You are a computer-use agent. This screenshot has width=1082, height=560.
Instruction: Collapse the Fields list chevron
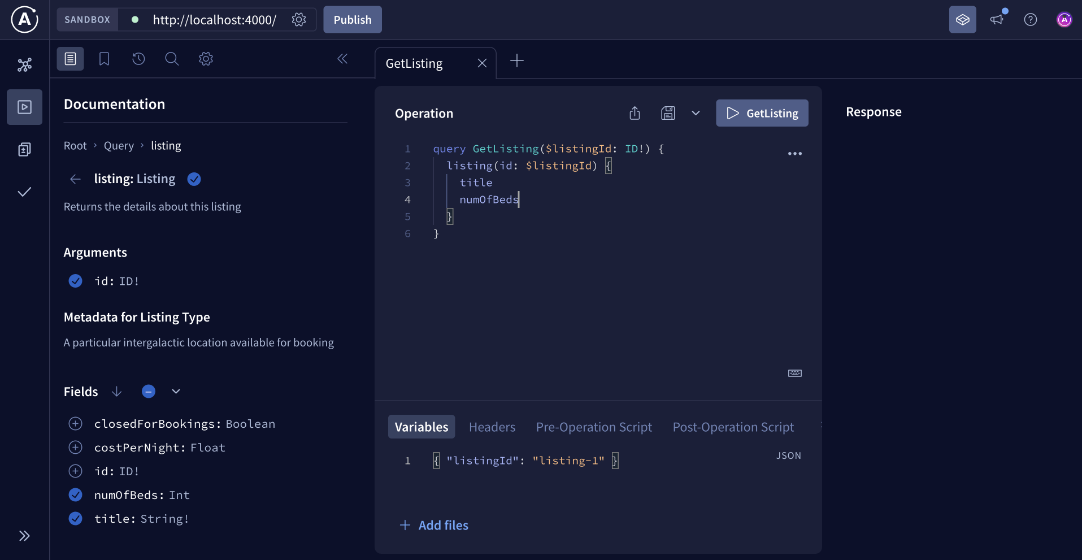(175, 391)
